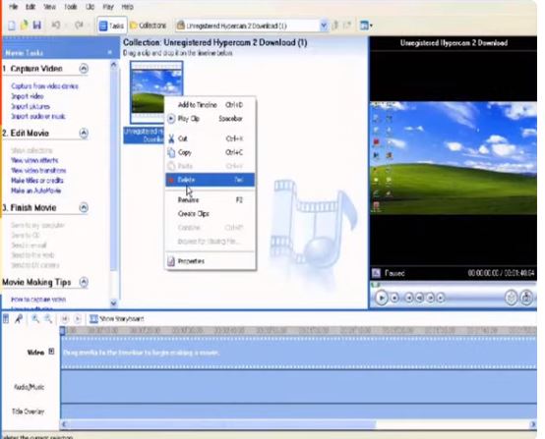
Task: Click the Play Timeline icon
Action: click(78, 318)
